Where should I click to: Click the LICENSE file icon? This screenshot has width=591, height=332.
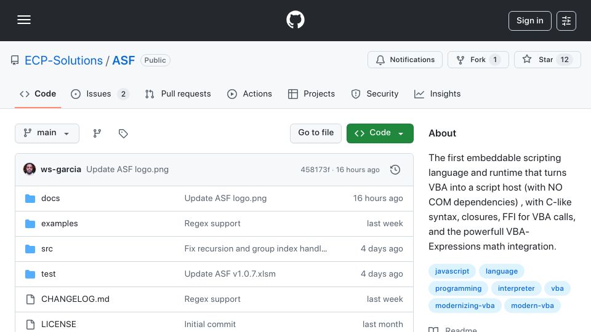[x=30, y=325]
